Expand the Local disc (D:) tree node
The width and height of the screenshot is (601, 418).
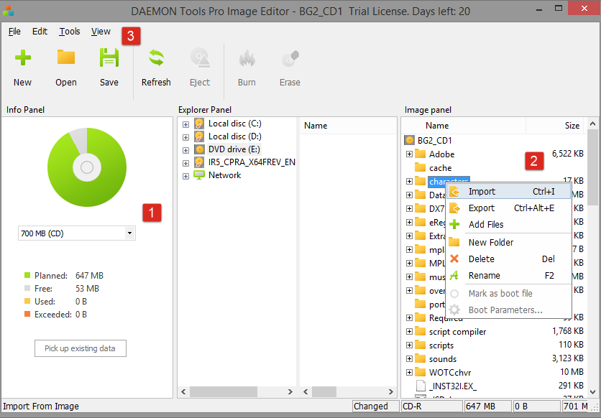tap(186, 137)
